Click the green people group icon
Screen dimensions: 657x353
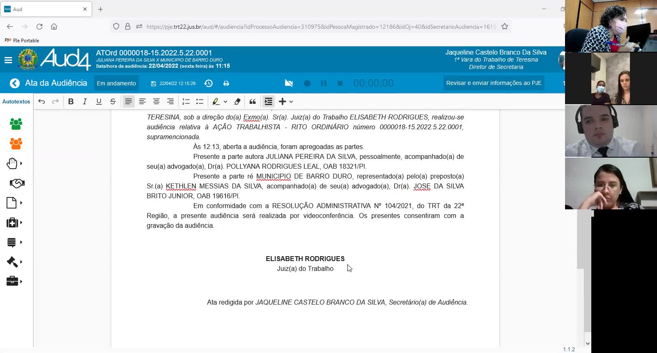[x=16, y=124]
